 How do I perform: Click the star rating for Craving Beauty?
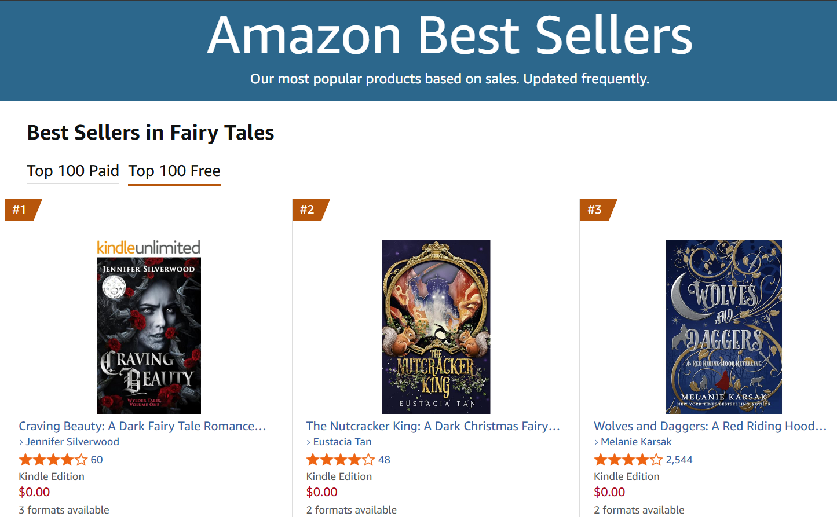(x=53, y=460)
